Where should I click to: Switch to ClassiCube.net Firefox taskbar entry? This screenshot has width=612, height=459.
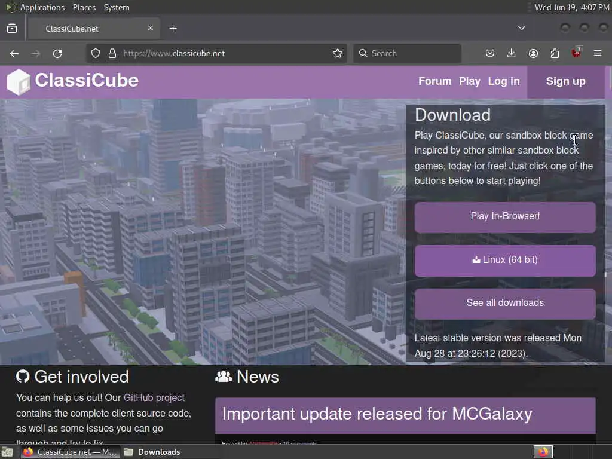tap(69, 452)
